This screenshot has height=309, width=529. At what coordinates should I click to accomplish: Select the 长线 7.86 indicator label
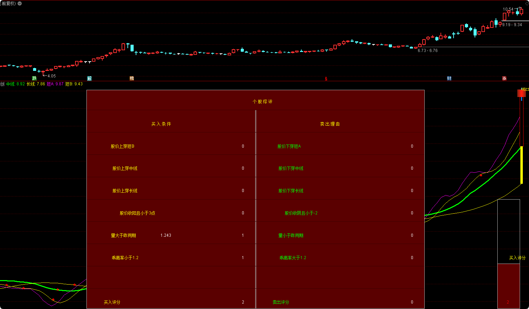coord(36,84)
